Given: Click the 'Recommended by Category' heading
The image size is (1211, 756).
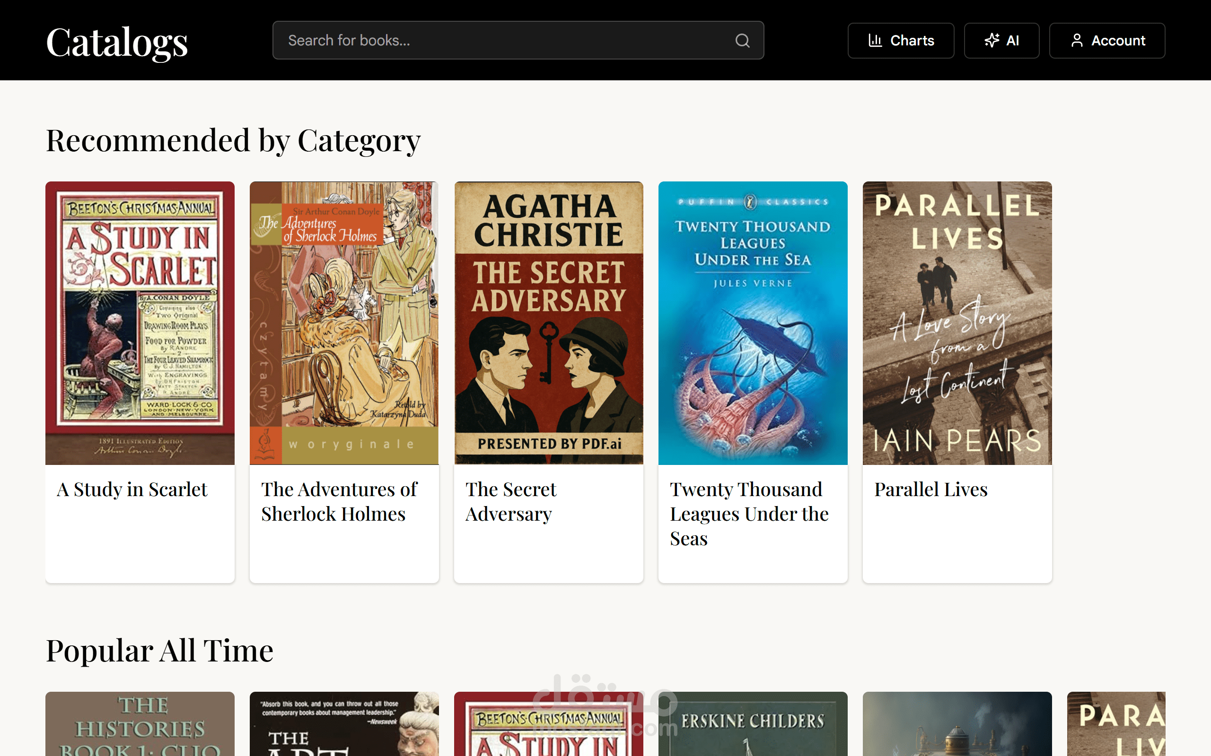Looking at the screenshot, I should [233, 140].
